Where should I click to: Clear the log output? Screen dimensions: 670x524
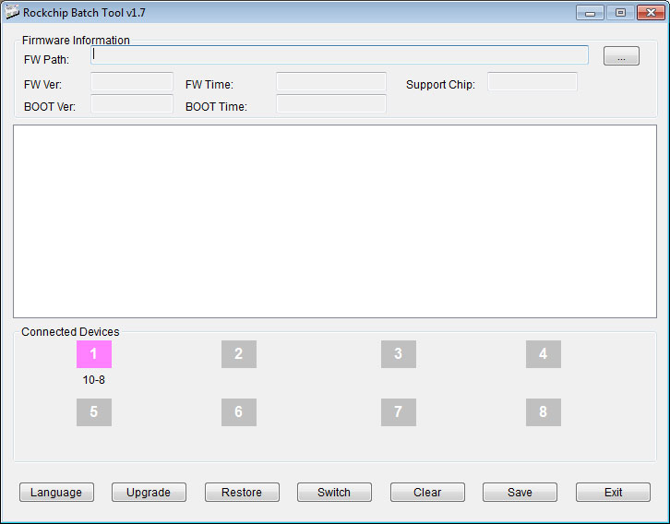(x=427, y=493)
